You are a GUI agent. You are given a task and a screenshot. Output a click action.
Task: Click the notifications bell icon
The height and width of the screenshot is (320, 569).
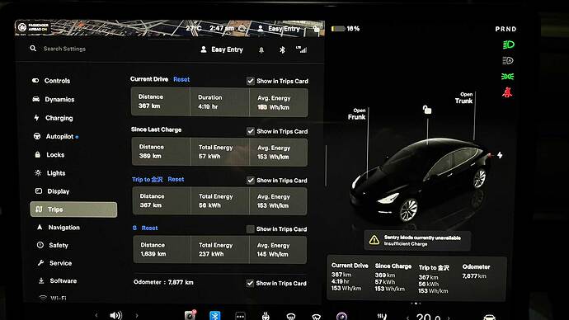coord(261,50)
